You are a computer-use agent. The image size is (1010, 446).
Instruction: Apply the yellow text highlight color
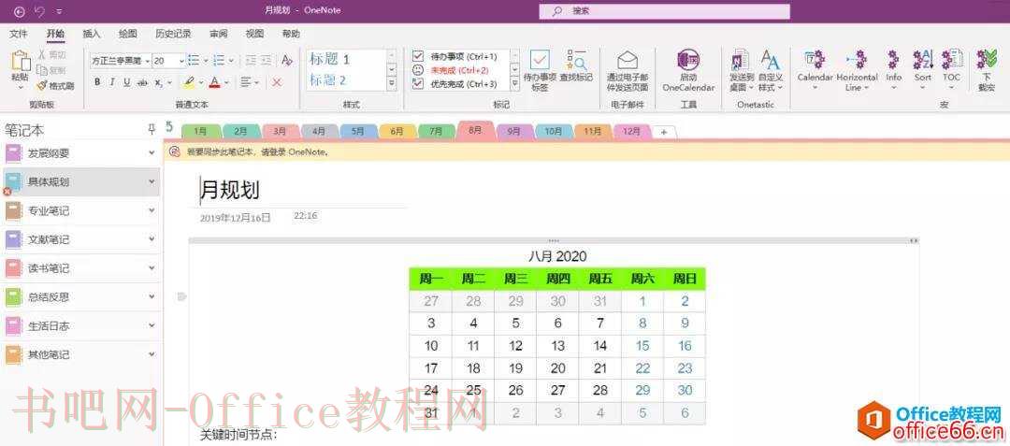click(188, 82)
